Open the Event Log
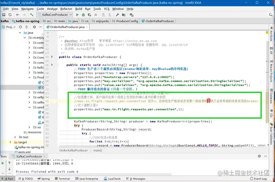This screenshot has height=182, width=275. [x=258, y=179]
